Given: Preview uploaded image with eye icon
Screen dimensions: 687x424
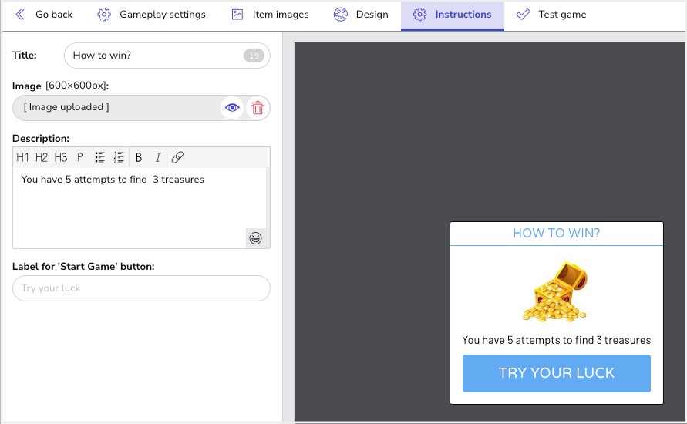Looking at the screenshot, I should (x=231, y=108).
